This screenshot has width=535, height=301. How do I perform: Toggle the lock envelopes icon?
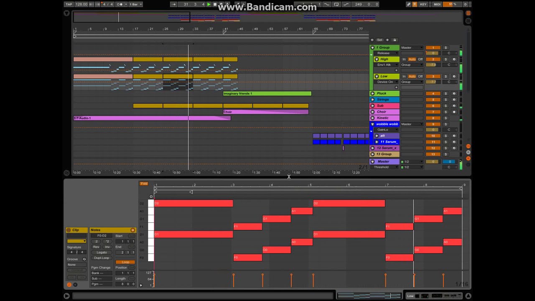click(x=395, y=40)
